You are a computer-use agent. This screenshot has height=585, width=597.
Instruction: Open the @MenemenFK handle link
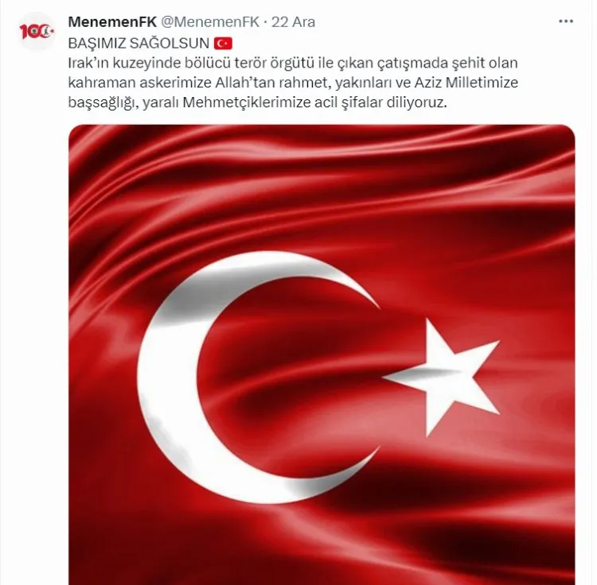point(210,22)
